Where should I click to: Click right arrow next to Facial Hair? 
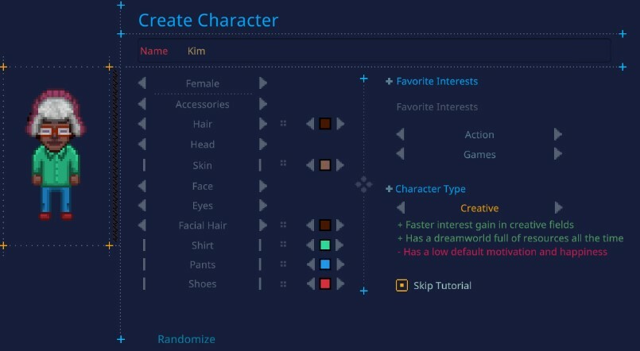pos(263,225)
